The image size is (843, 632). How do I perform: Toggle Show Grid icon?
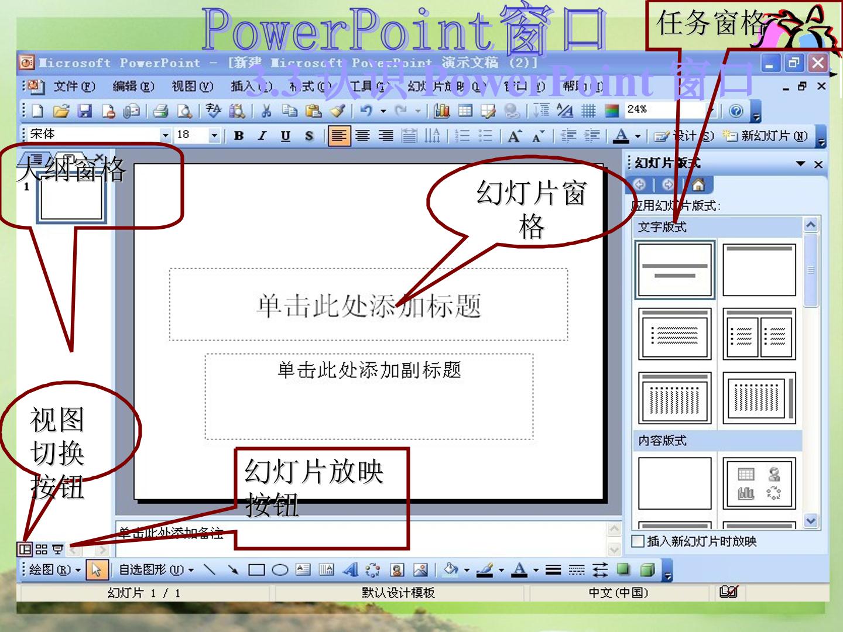(588, 111)
